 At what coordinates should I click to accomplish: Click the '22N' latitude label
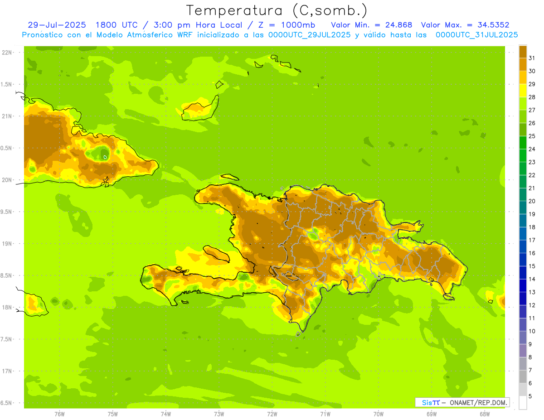click(x=7, y=53)
